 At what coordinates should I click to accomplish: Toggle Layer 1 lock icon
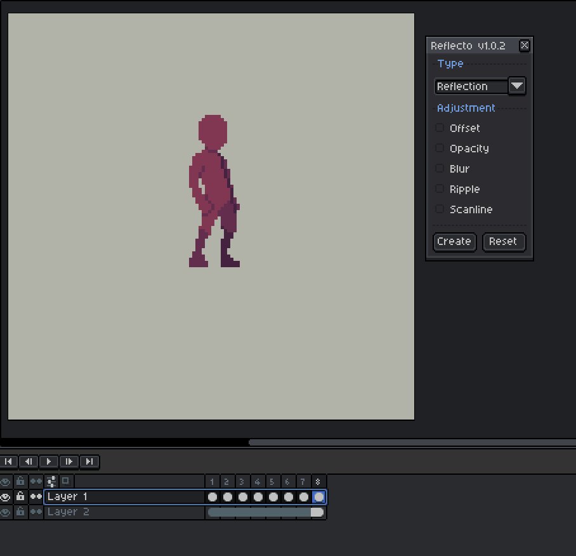(20, 497)
